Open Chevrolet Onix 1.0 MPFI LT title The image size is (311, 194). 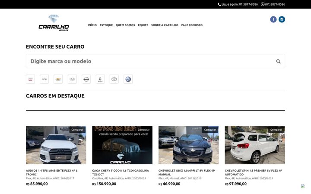187,172
